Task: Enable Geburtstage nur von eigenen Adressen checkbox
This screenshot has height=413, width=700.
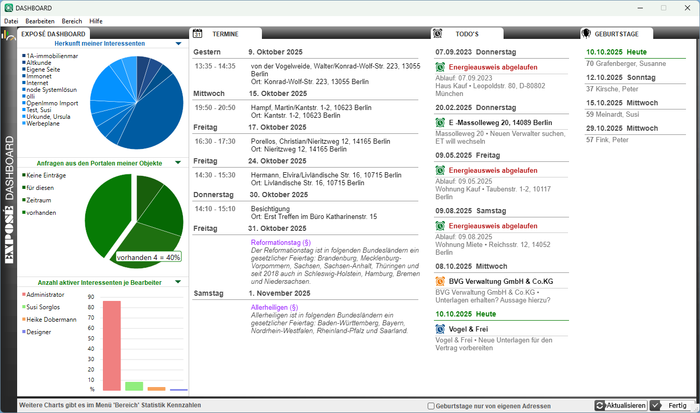Action: (431, 406)
